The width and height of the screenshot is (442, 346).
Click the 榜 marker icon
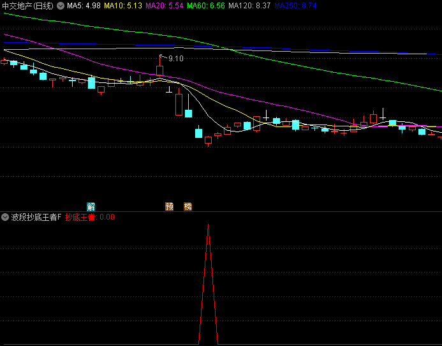pyautogui.click(x=188, y=207)
